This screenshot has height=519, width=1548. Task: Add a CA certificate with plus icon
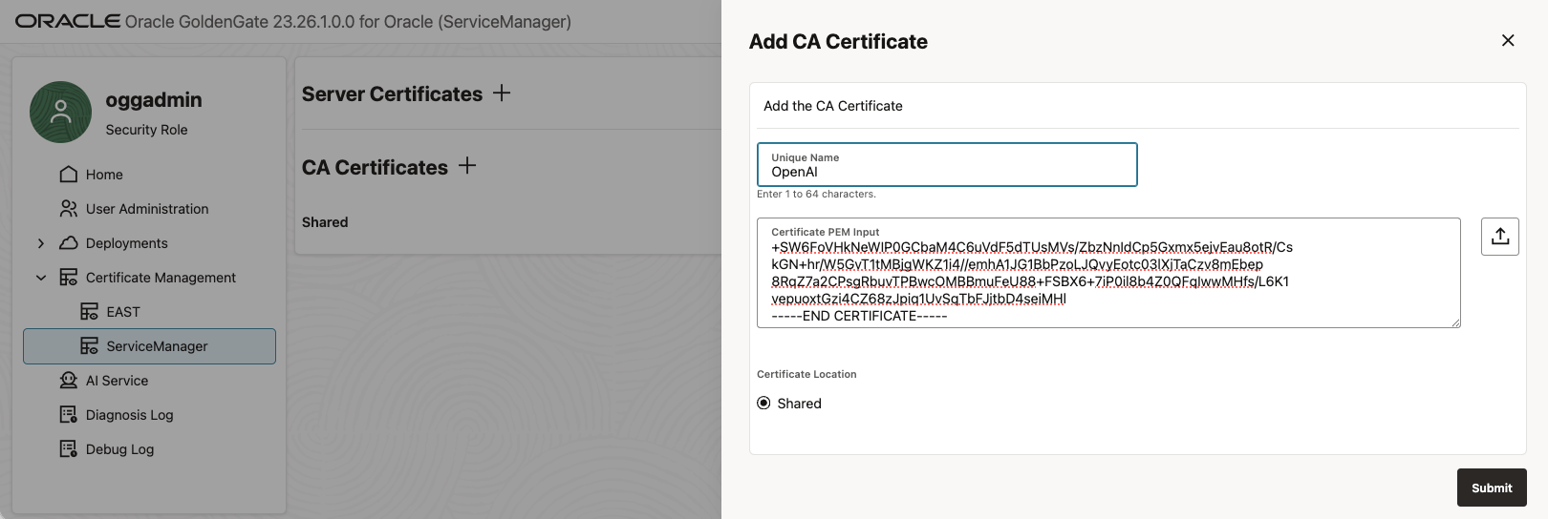467,166
